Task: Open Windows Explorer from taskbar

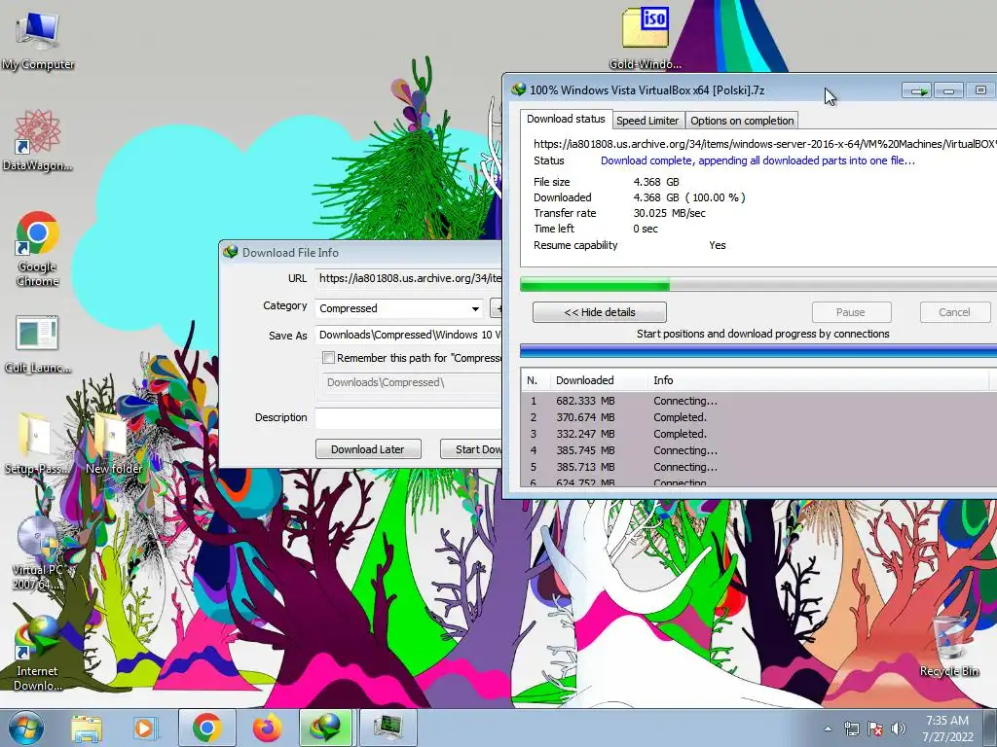Action: (x=86, y=728)
